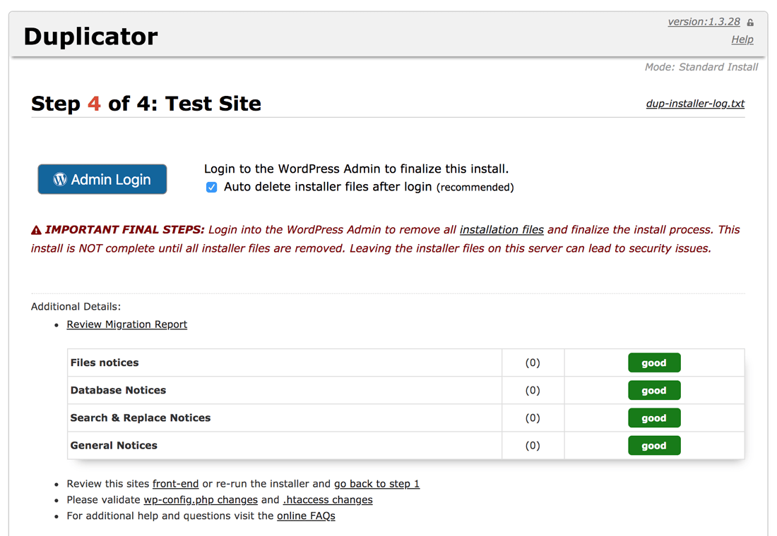Open the dup-installer-log.txt link
Image resolution: width=777 pixels, height=536 pixels.
point(695,104)
